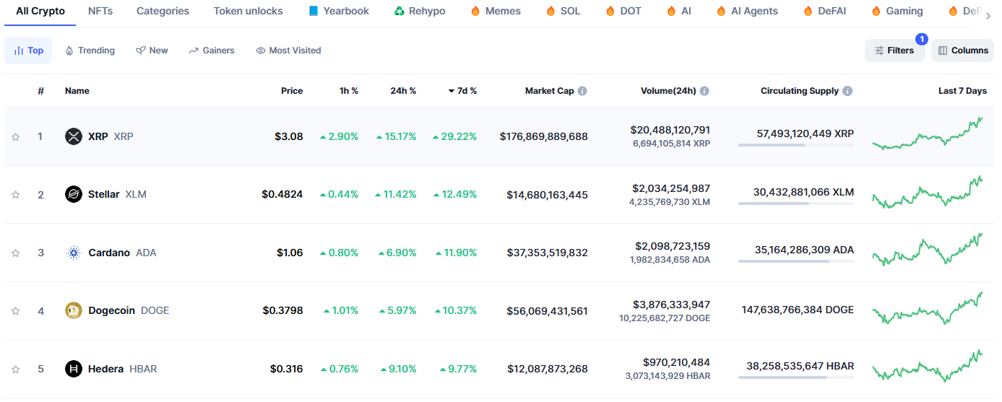1002x402 pixels.
Task: Switch to the NFTs tab
Action: click(x=100, y=12)
